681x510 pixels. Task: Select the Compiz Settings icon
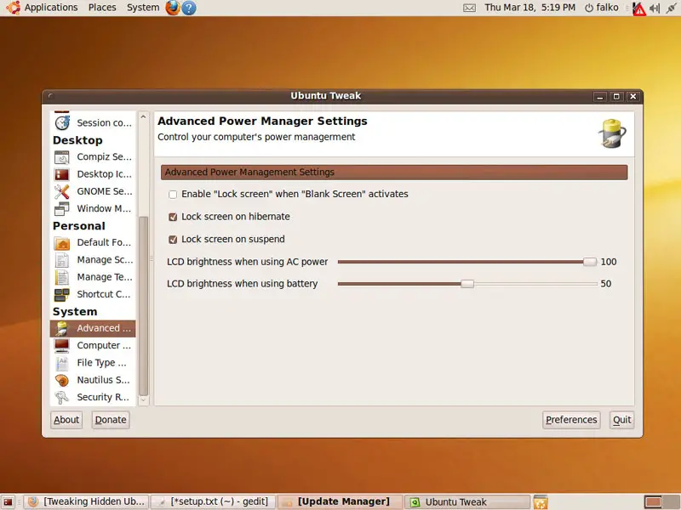coord(62,157)
